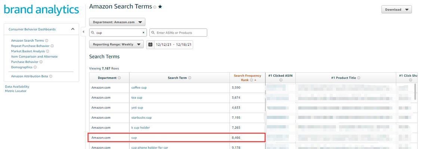Click info icon beside sidebar Amazon Search Terms

pos(47,41)
